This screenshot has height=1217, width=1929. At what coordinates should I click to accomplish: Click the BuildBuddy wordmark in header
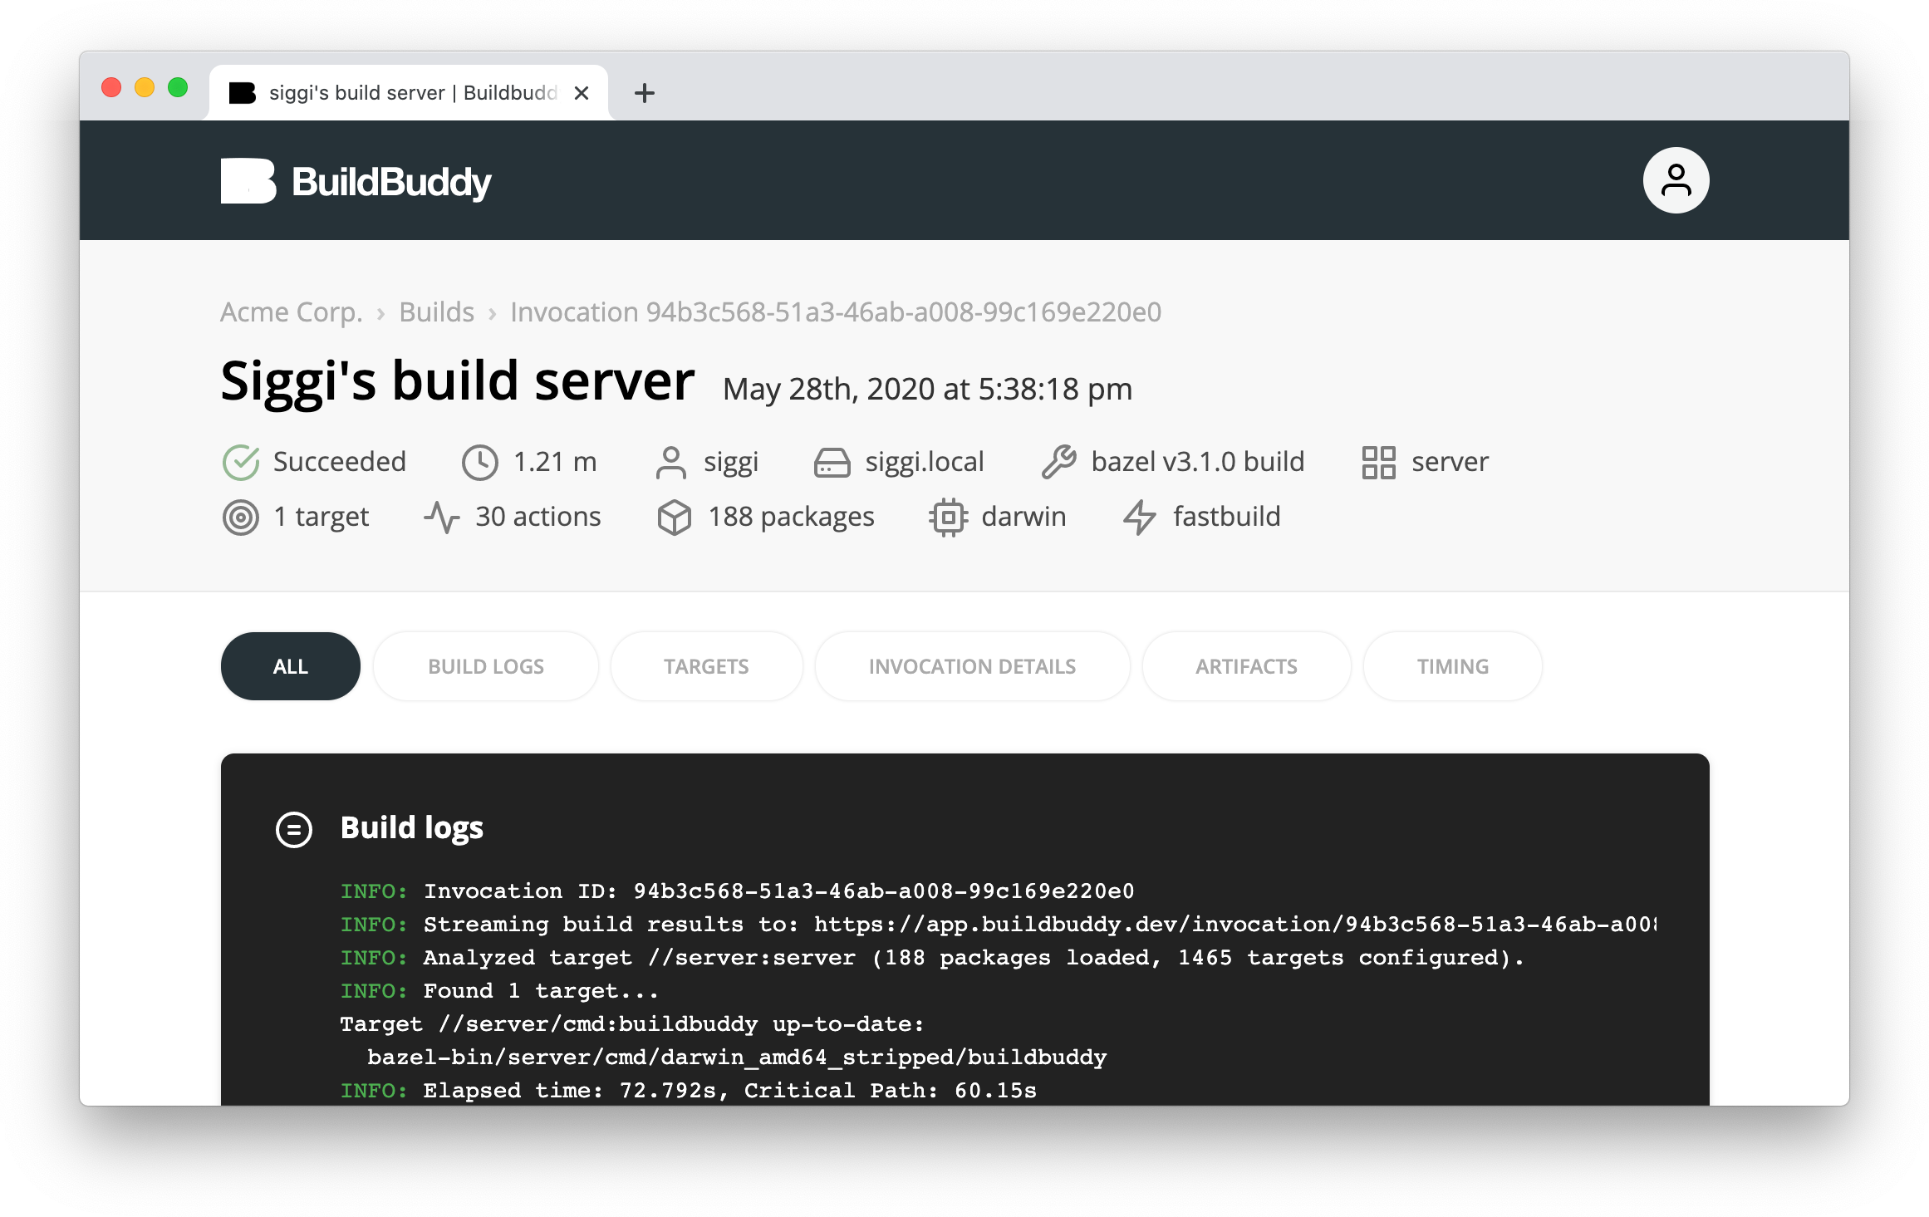tap(391, 182)
